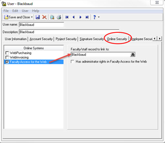Click the User name input field
Image resolution: width=165 pixels, height=143 pixels.
click(x=41, y=25)
